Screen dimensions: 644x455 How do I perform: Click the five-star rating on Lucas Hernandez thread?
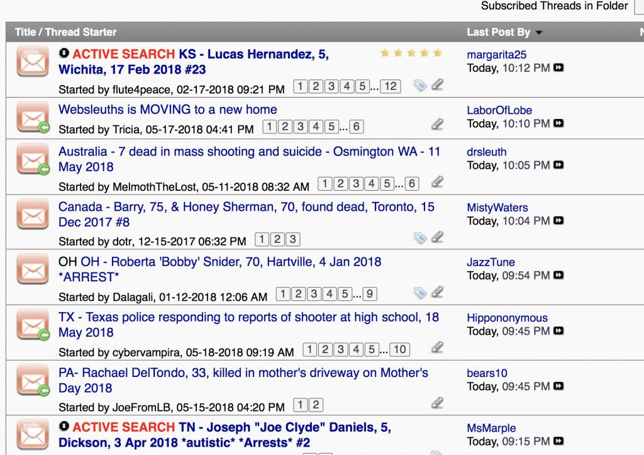[411, 53]
